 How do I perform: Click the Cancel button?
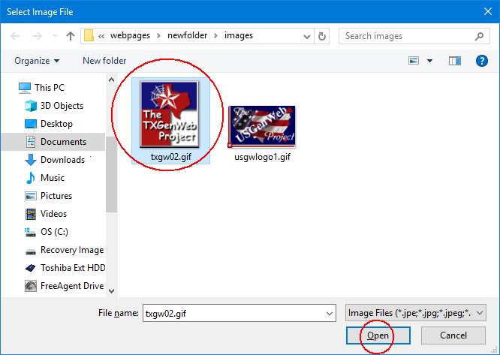(453, 335)
